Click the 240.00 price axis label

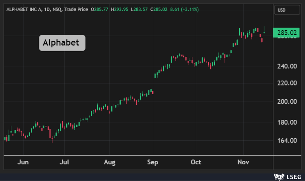click(287, 66)
